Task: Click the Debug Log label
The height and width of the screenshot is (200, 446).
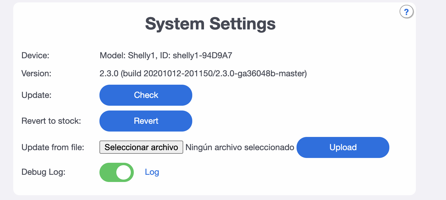Action: [x=43, y=172]
